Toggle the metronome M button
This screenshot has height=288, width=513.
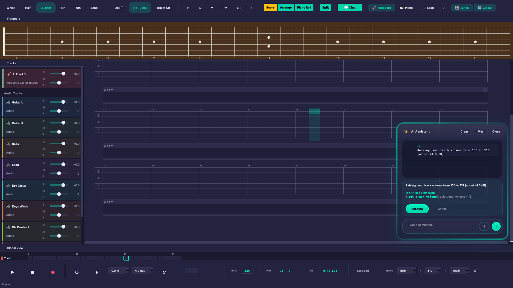pyautogui.click(x=164, y=272)
